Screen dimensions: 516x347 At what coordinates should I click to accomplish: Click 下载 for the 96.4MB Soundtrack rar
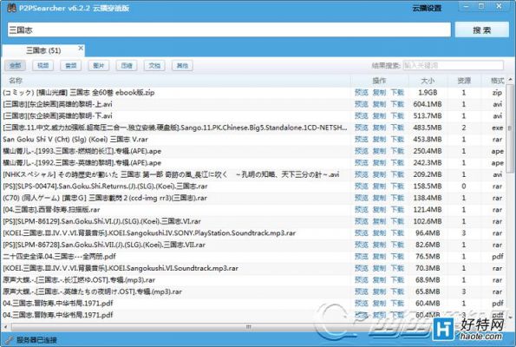point(397,233)
